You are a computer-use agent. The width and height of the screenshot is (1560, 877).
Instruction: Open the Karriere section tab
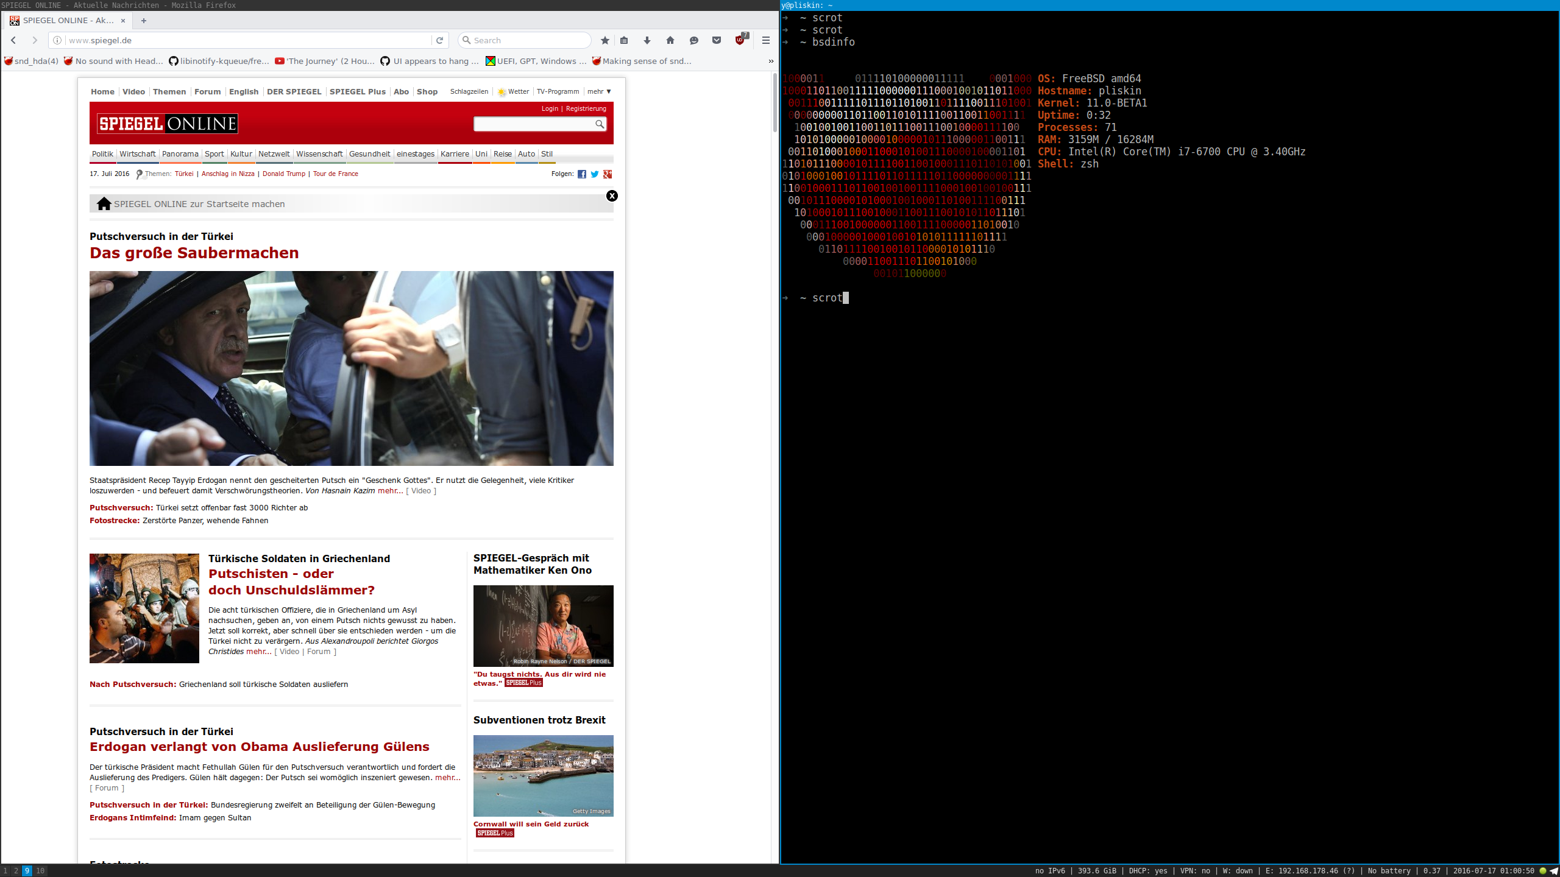click(x=455, y=154)
